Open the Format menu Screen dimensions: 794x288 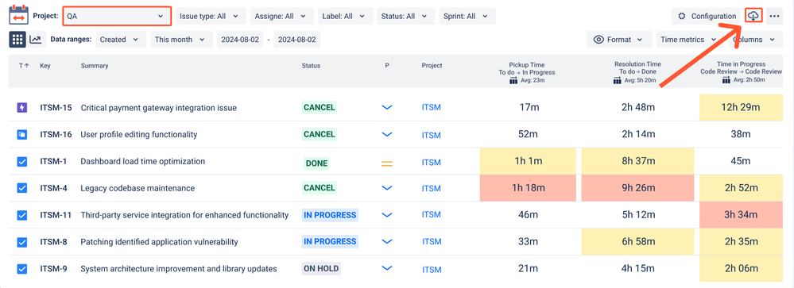618,40
